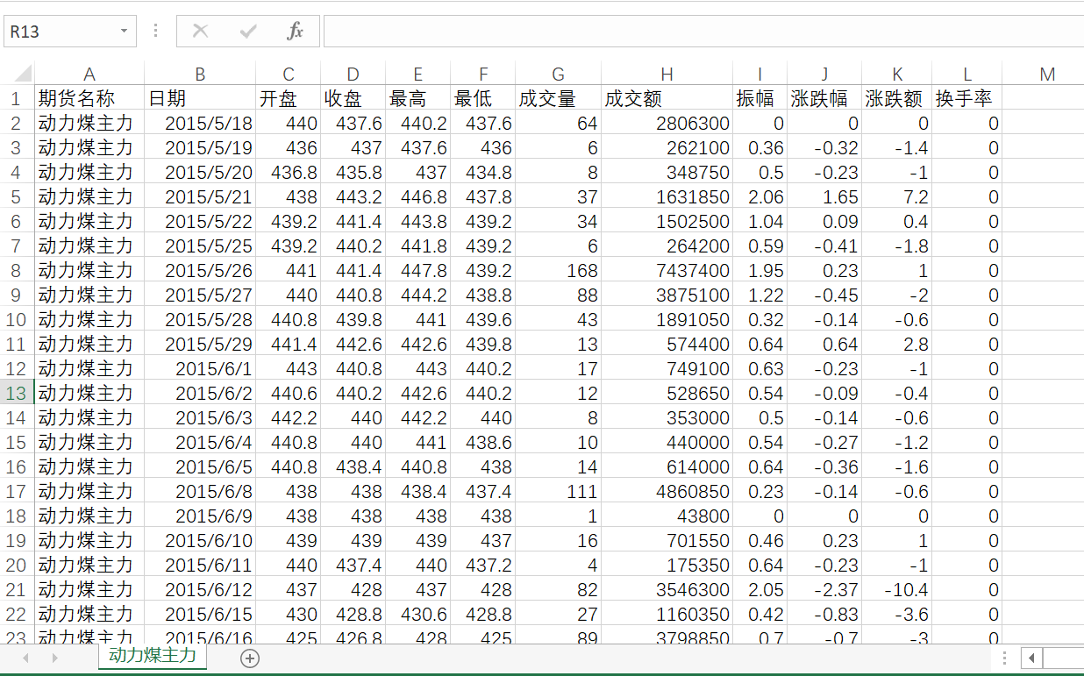Select column K header
1084x676 pixels.
click(x=897, y=75)
